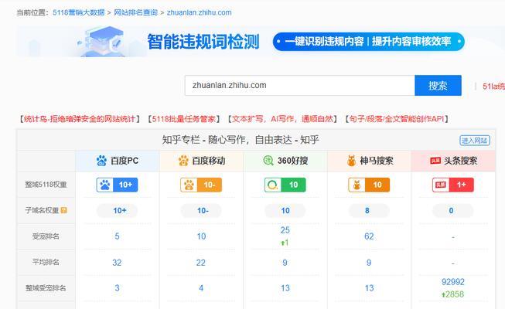The width and height of the screenshot is (505, 309).
Task: Click the Baidu Mobile orange paw icon
Action: (183, 161)
